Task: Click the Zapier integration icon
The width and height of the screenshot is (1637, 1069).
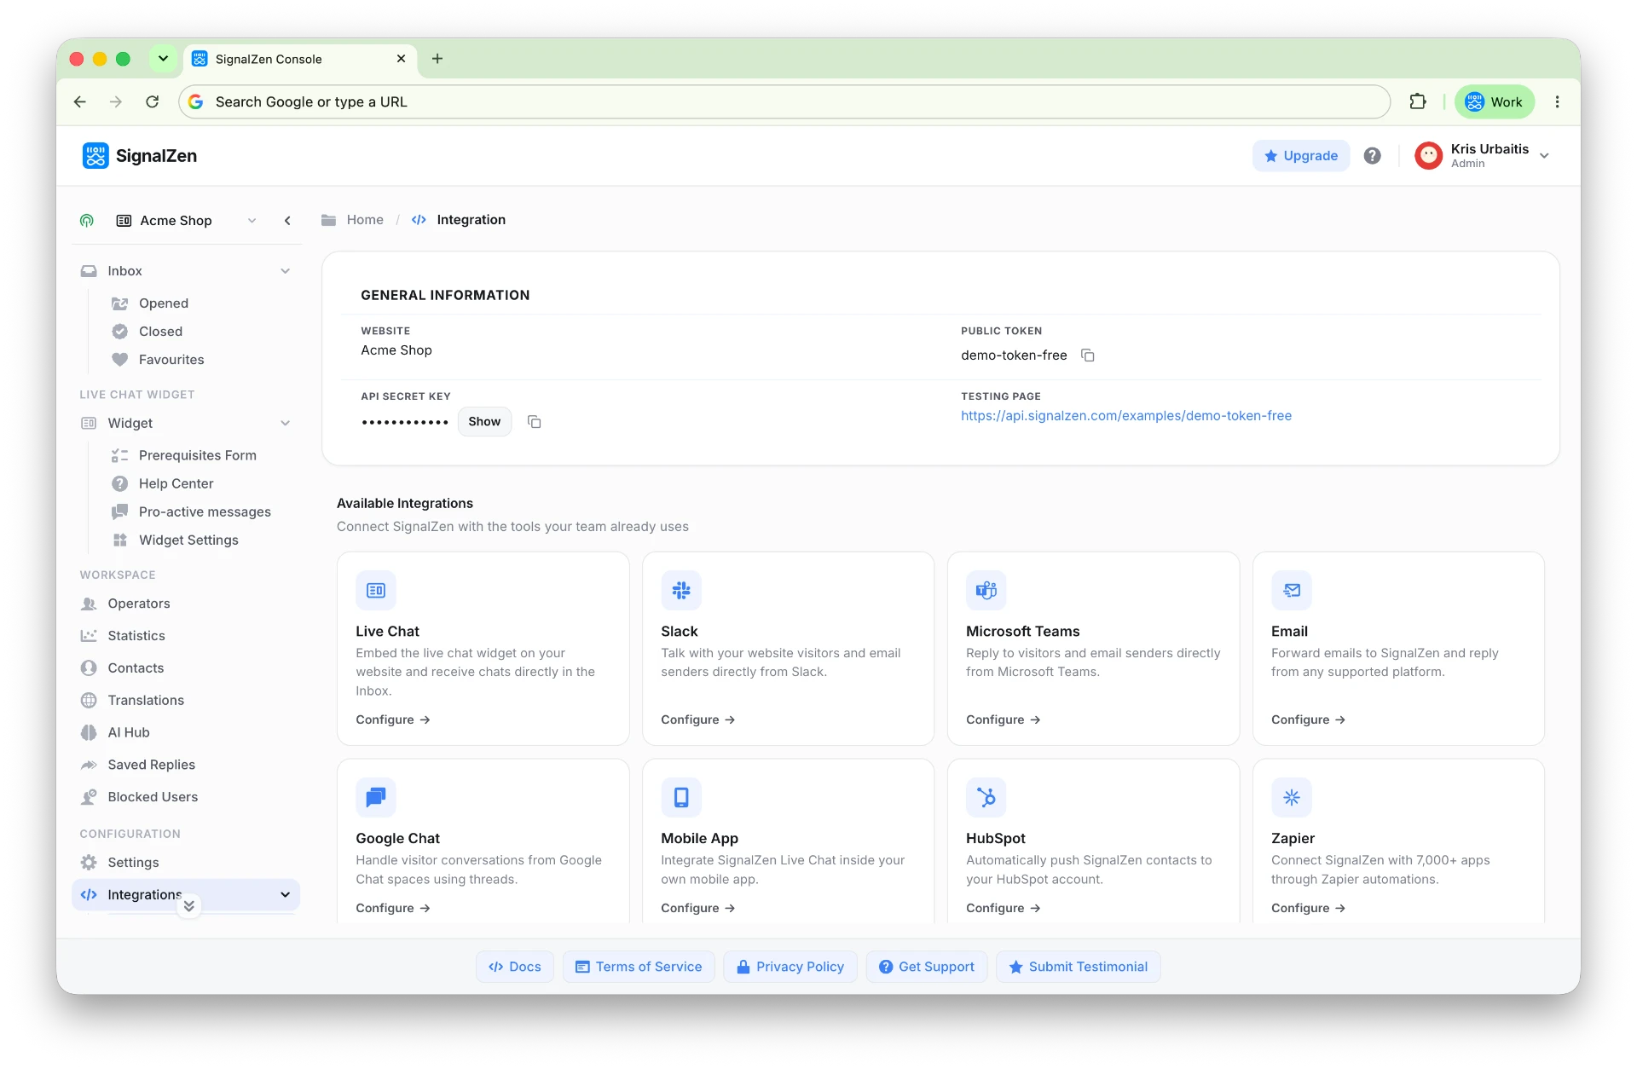Action: (1292, 797)
